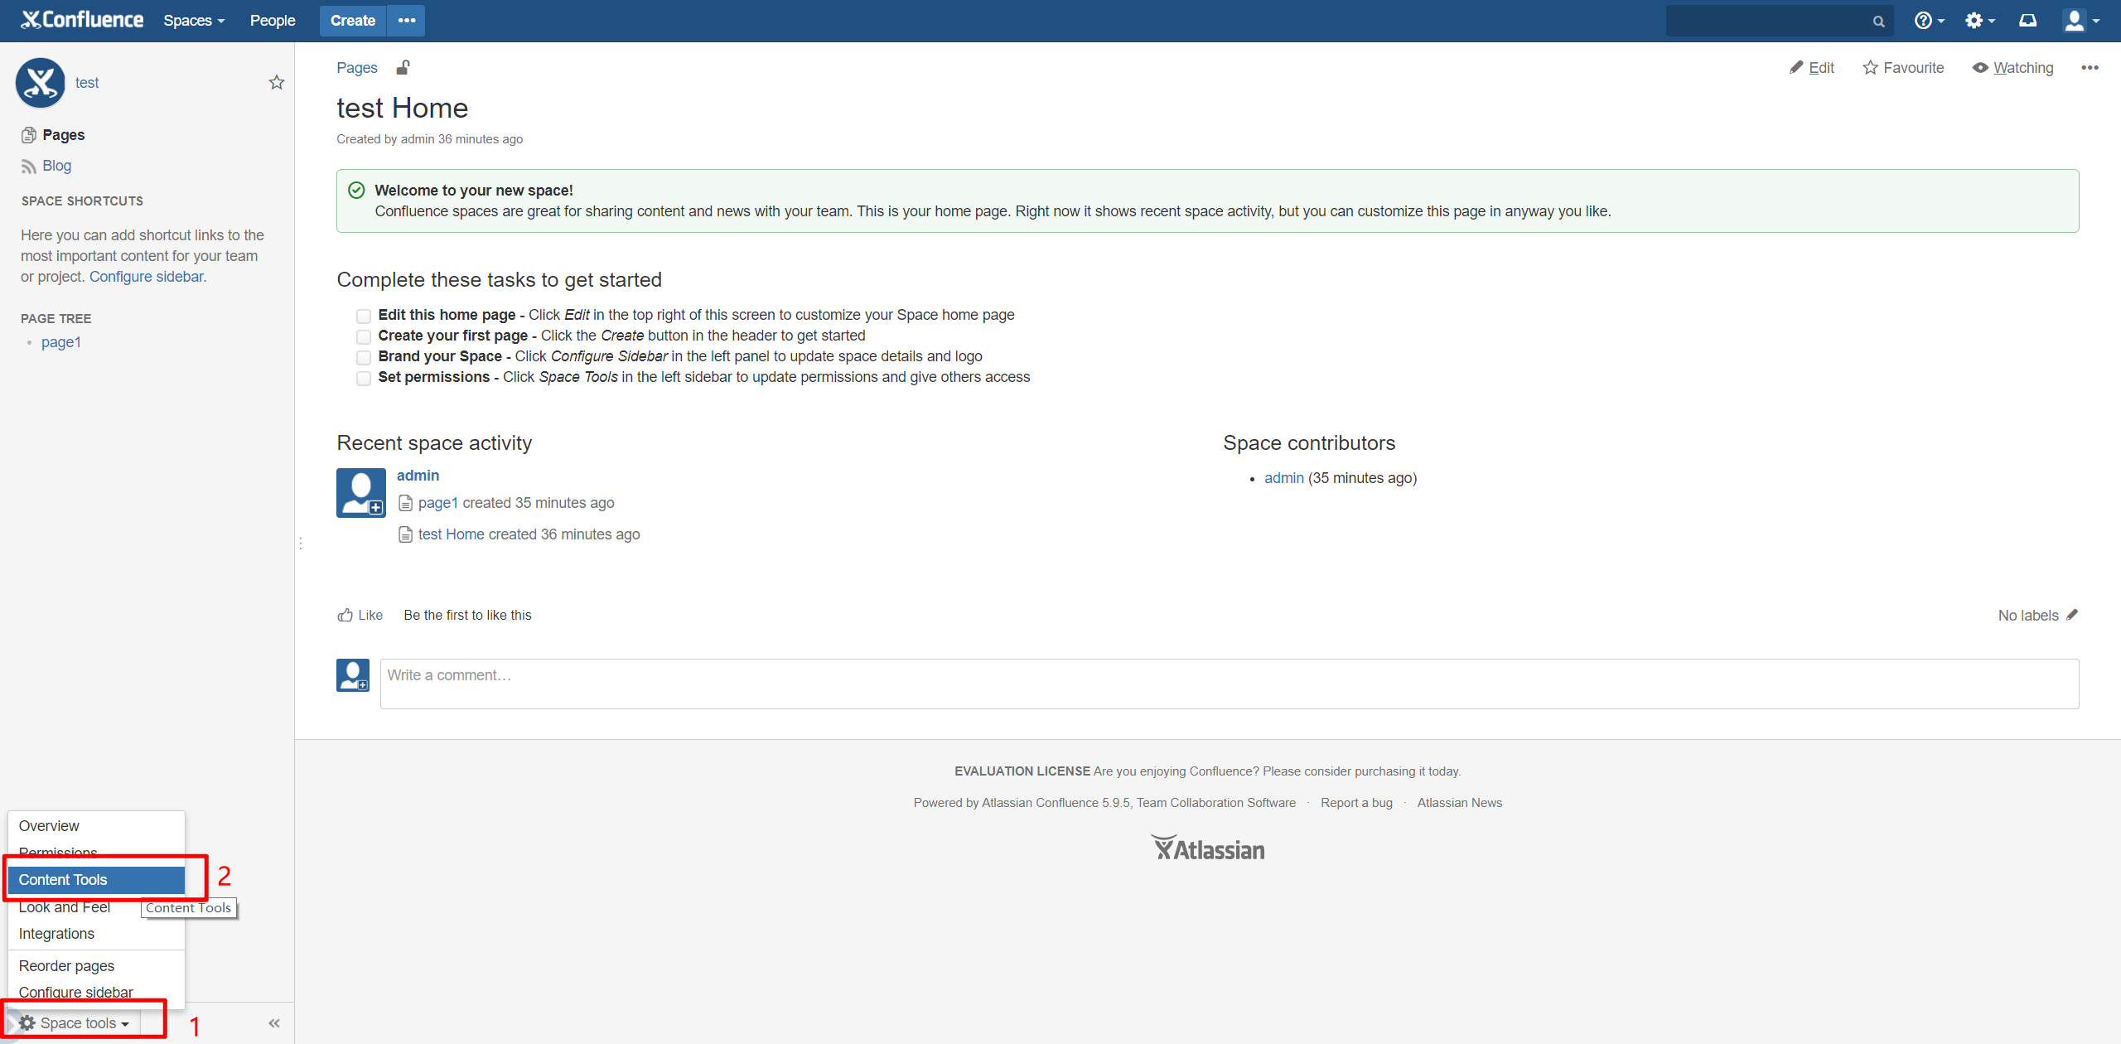Expand the Spaces navigation dropdown
This screenshot has width=2121, height=1044.
(x=193, y=20)
